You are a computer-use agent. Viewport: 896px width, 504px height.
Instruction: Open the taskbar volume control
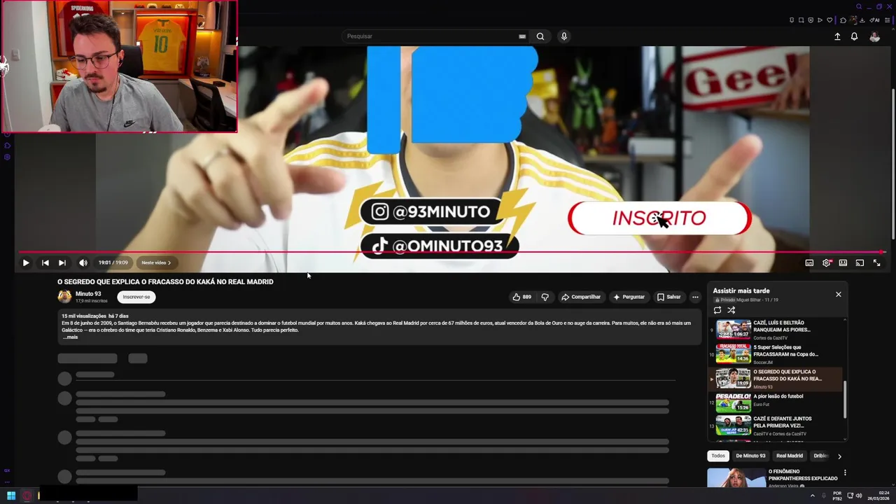(859, 496)
